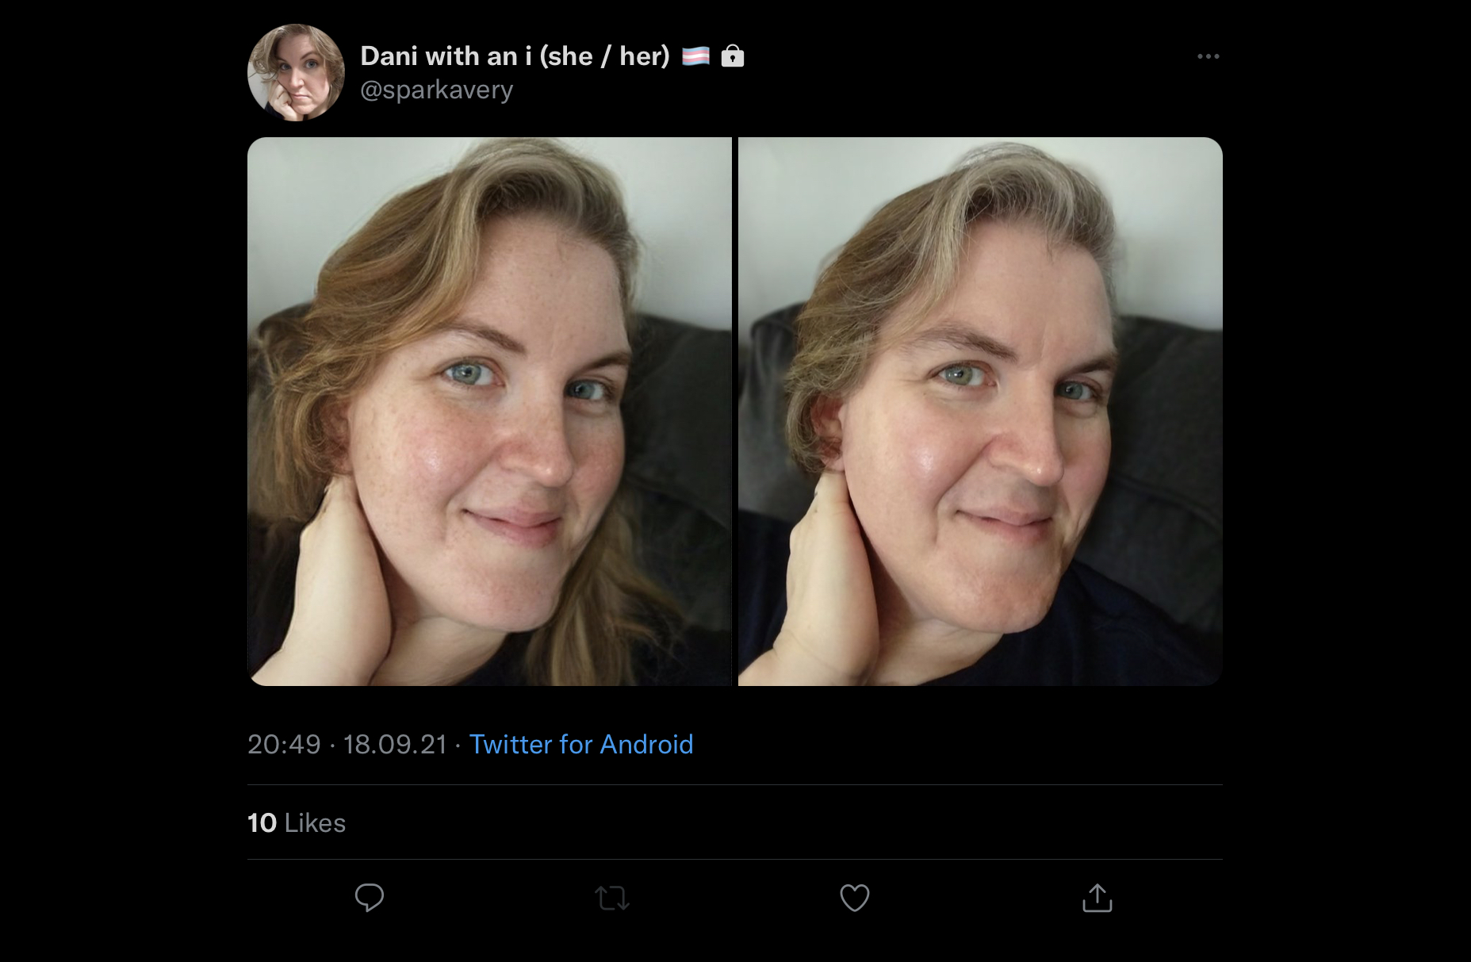Click the number 10 in likes count
1471x962 pixels.
[x=262, y=823]
